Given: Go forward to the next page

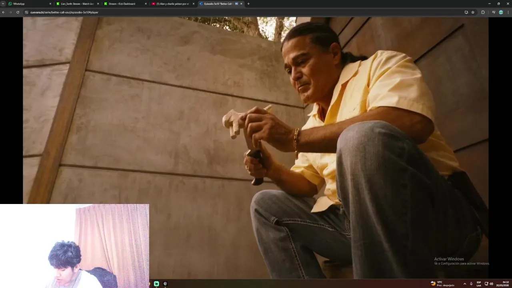Looking at the screenshot, I should [10, 12].
